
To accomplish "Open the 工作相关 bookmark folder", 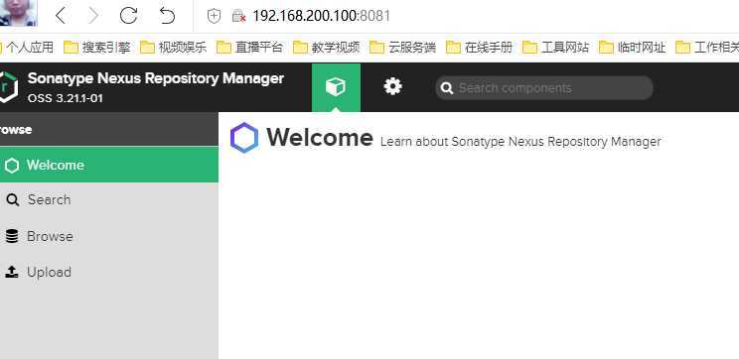I will (707, 47).
